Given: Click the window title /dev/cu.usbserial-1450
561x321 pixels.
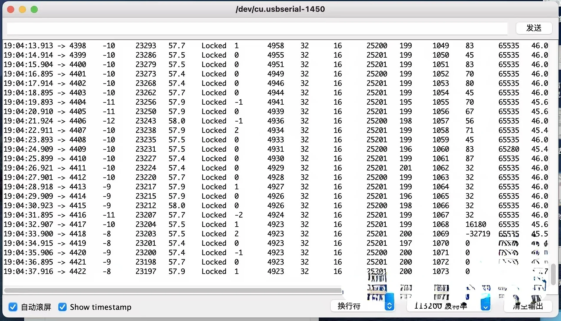Looking at the screenshot, I should pyautogui.click(x=280, y=9).
